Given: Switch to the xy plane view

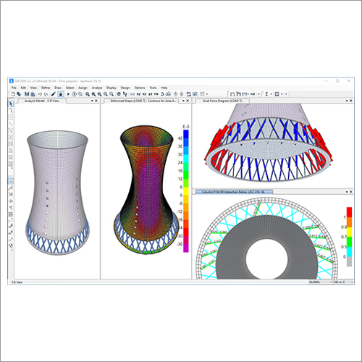Looking at the screenshot, I should pyautogui.click(x=138, y=94).
